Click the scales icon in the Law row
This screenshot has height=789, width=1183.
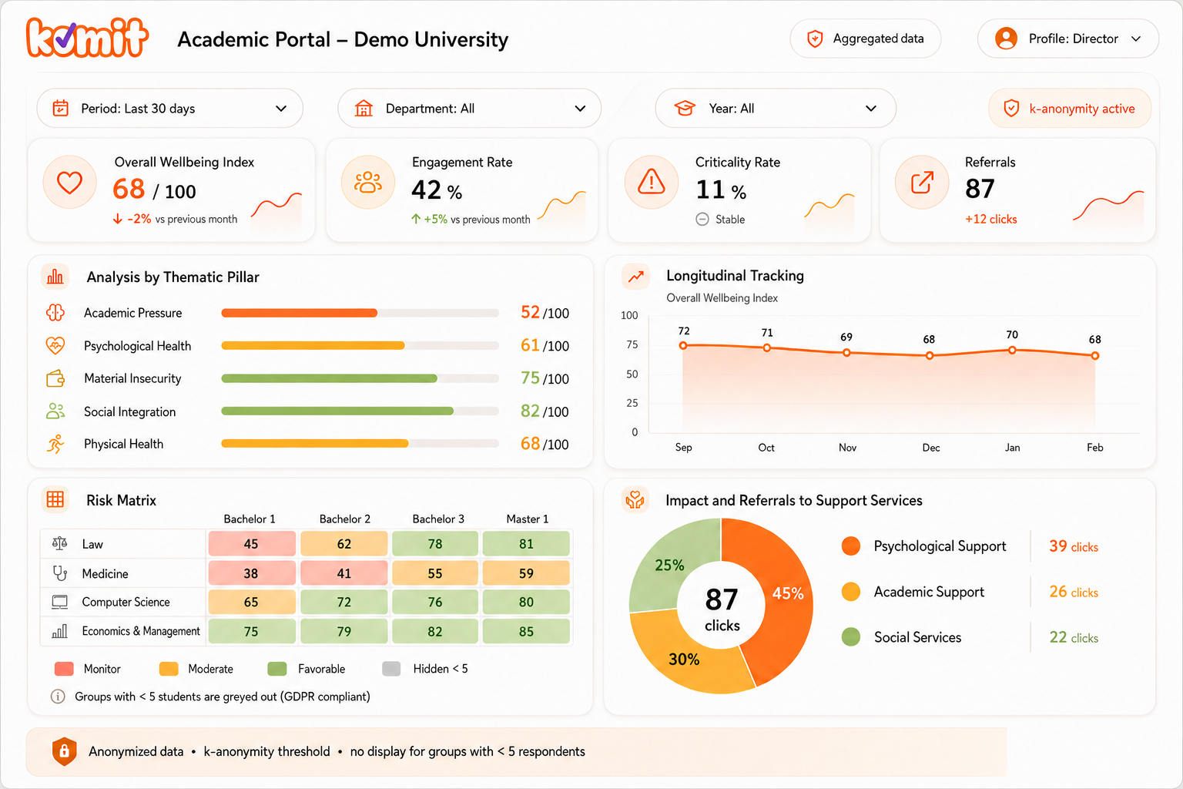59,543
